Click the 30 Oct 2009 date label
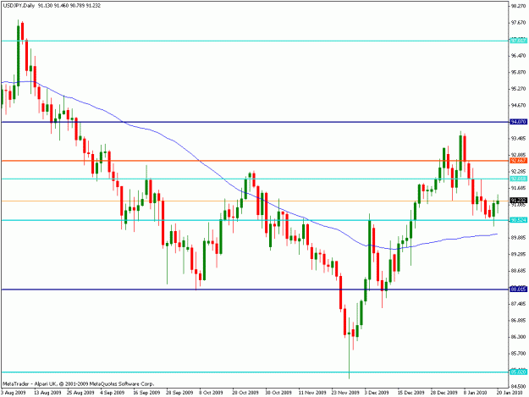 pos(278,393)
